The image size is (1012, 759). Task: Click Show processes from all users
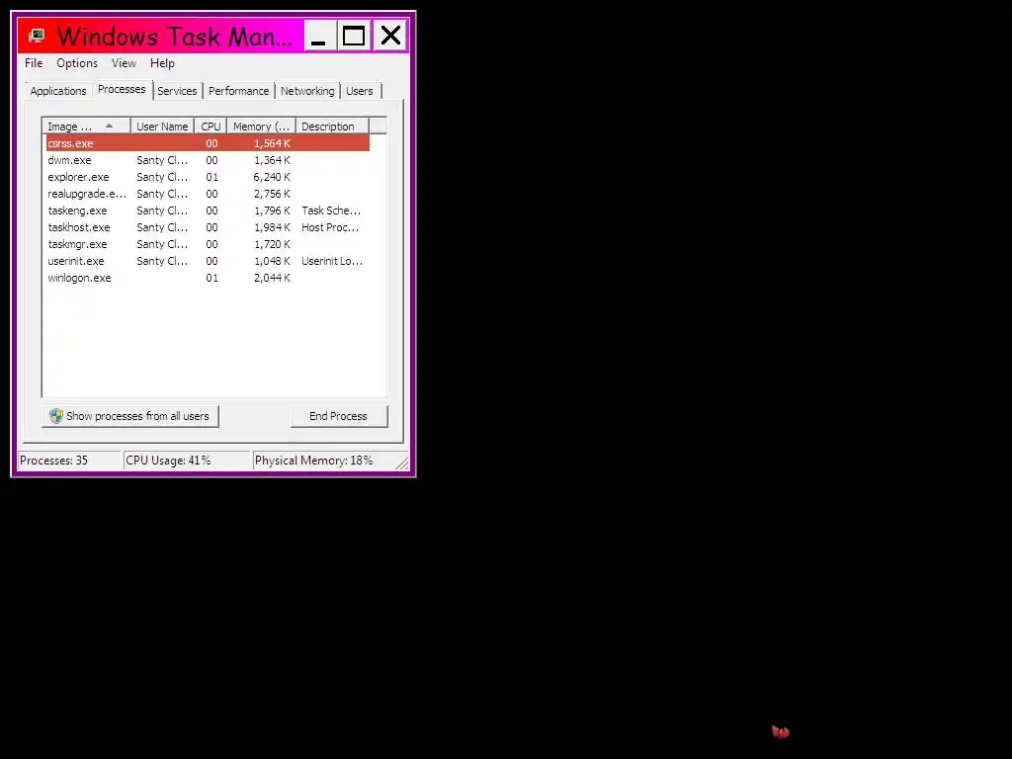pos(130,416)
